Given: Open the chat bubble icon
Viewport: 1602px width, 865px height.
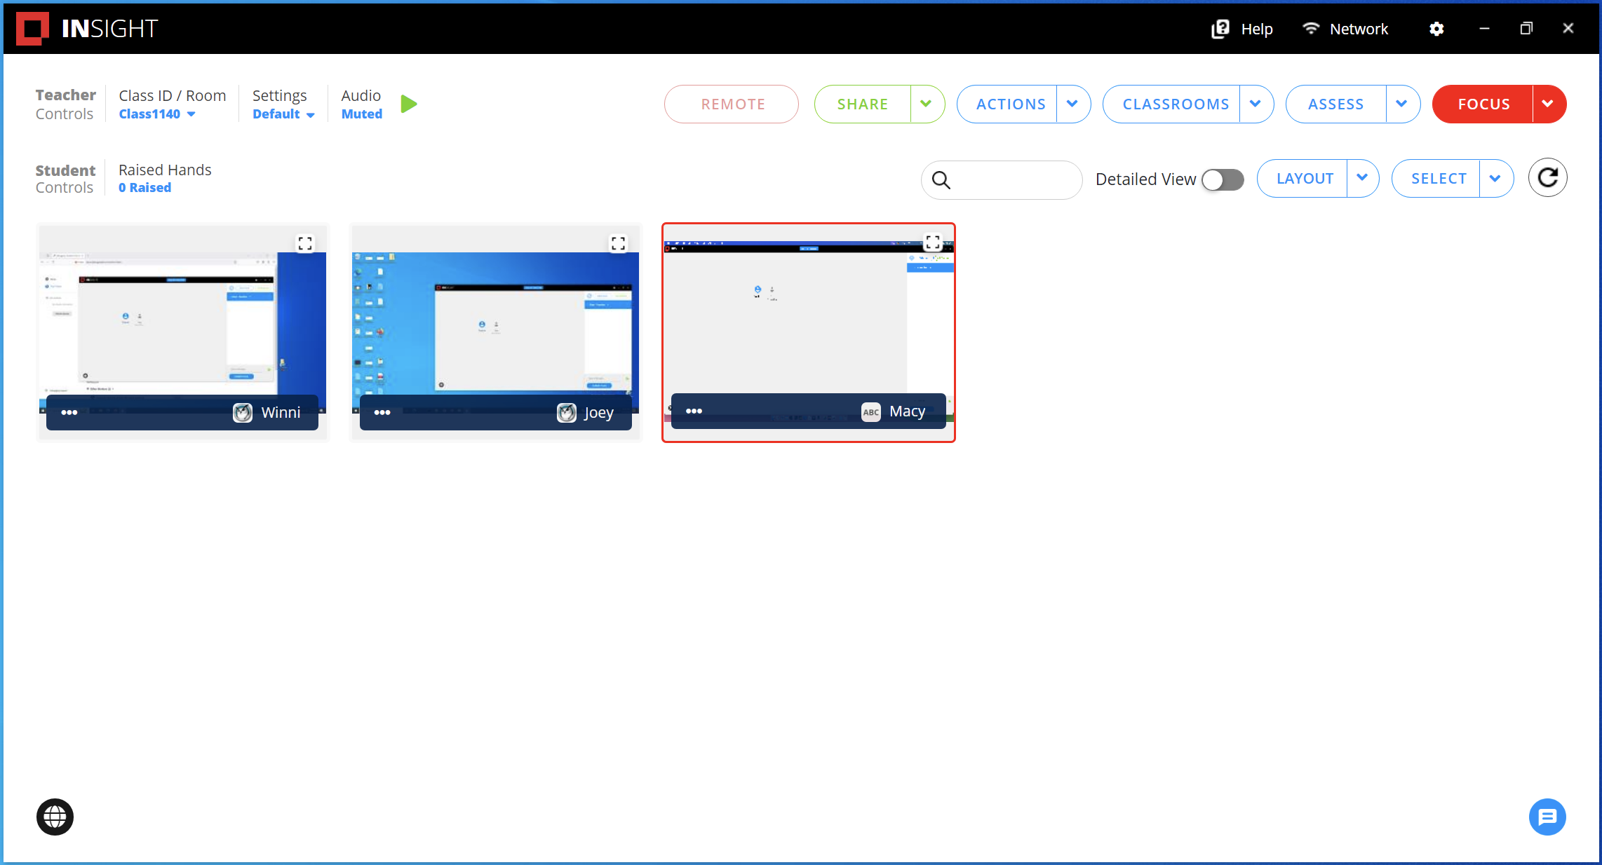Looking at the screenshot, I should (1547, 817).
